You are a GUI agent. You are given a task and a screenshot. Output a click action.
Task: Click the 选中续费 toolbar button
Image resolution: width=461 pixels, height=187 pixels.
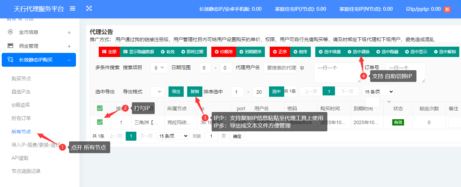pyautogui.click(x=330, y=52)
